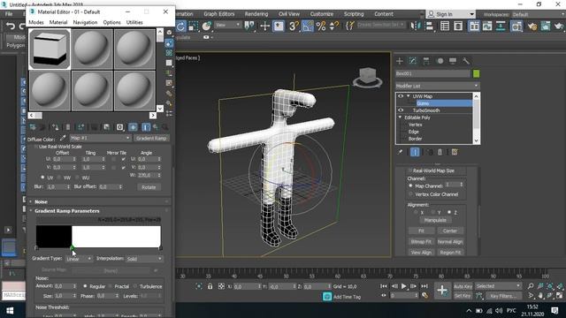Click the Undo arrow in main toolbar
The image size is (566, 318).
pos(10,26)
